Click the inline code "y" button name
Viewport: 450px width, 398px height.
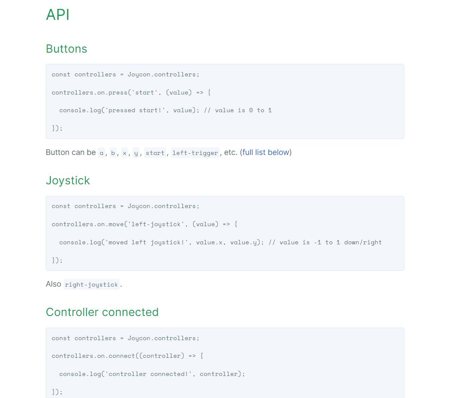pos(136,153)
